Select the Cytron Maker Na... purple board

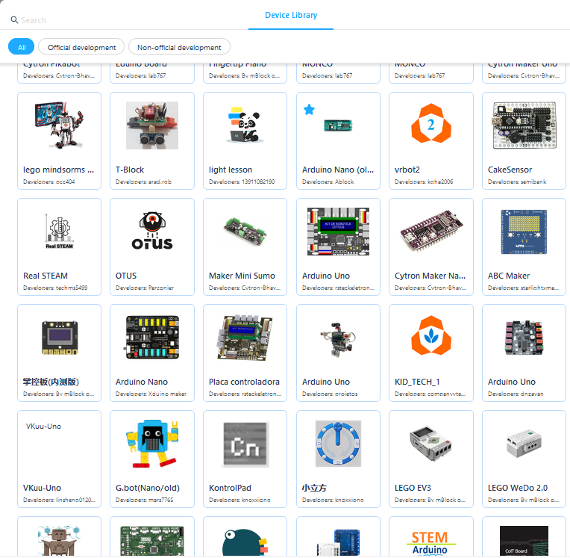(431, 247)
